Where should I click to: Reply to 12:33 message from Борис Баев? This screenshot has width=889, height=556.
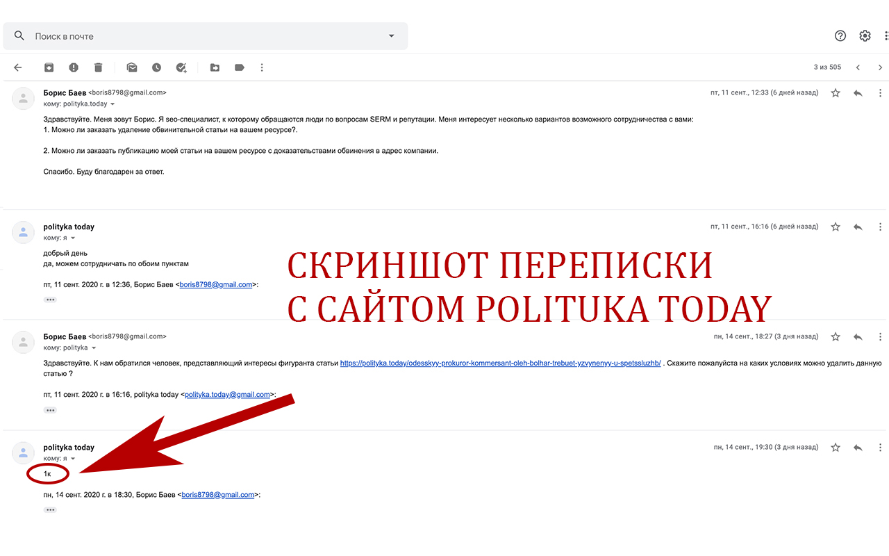[x=858, y=92]
